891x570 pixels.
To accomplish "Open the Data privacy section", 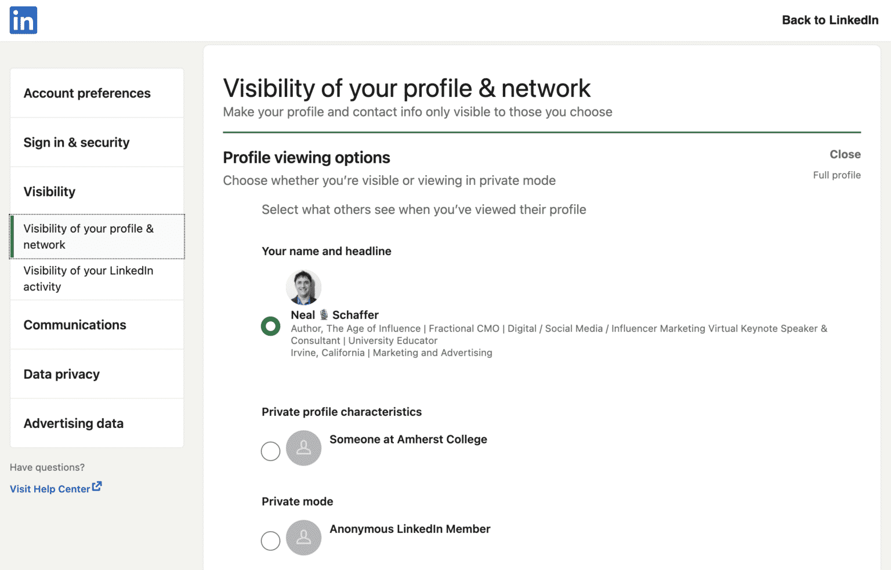I will (x=61, y=374).
